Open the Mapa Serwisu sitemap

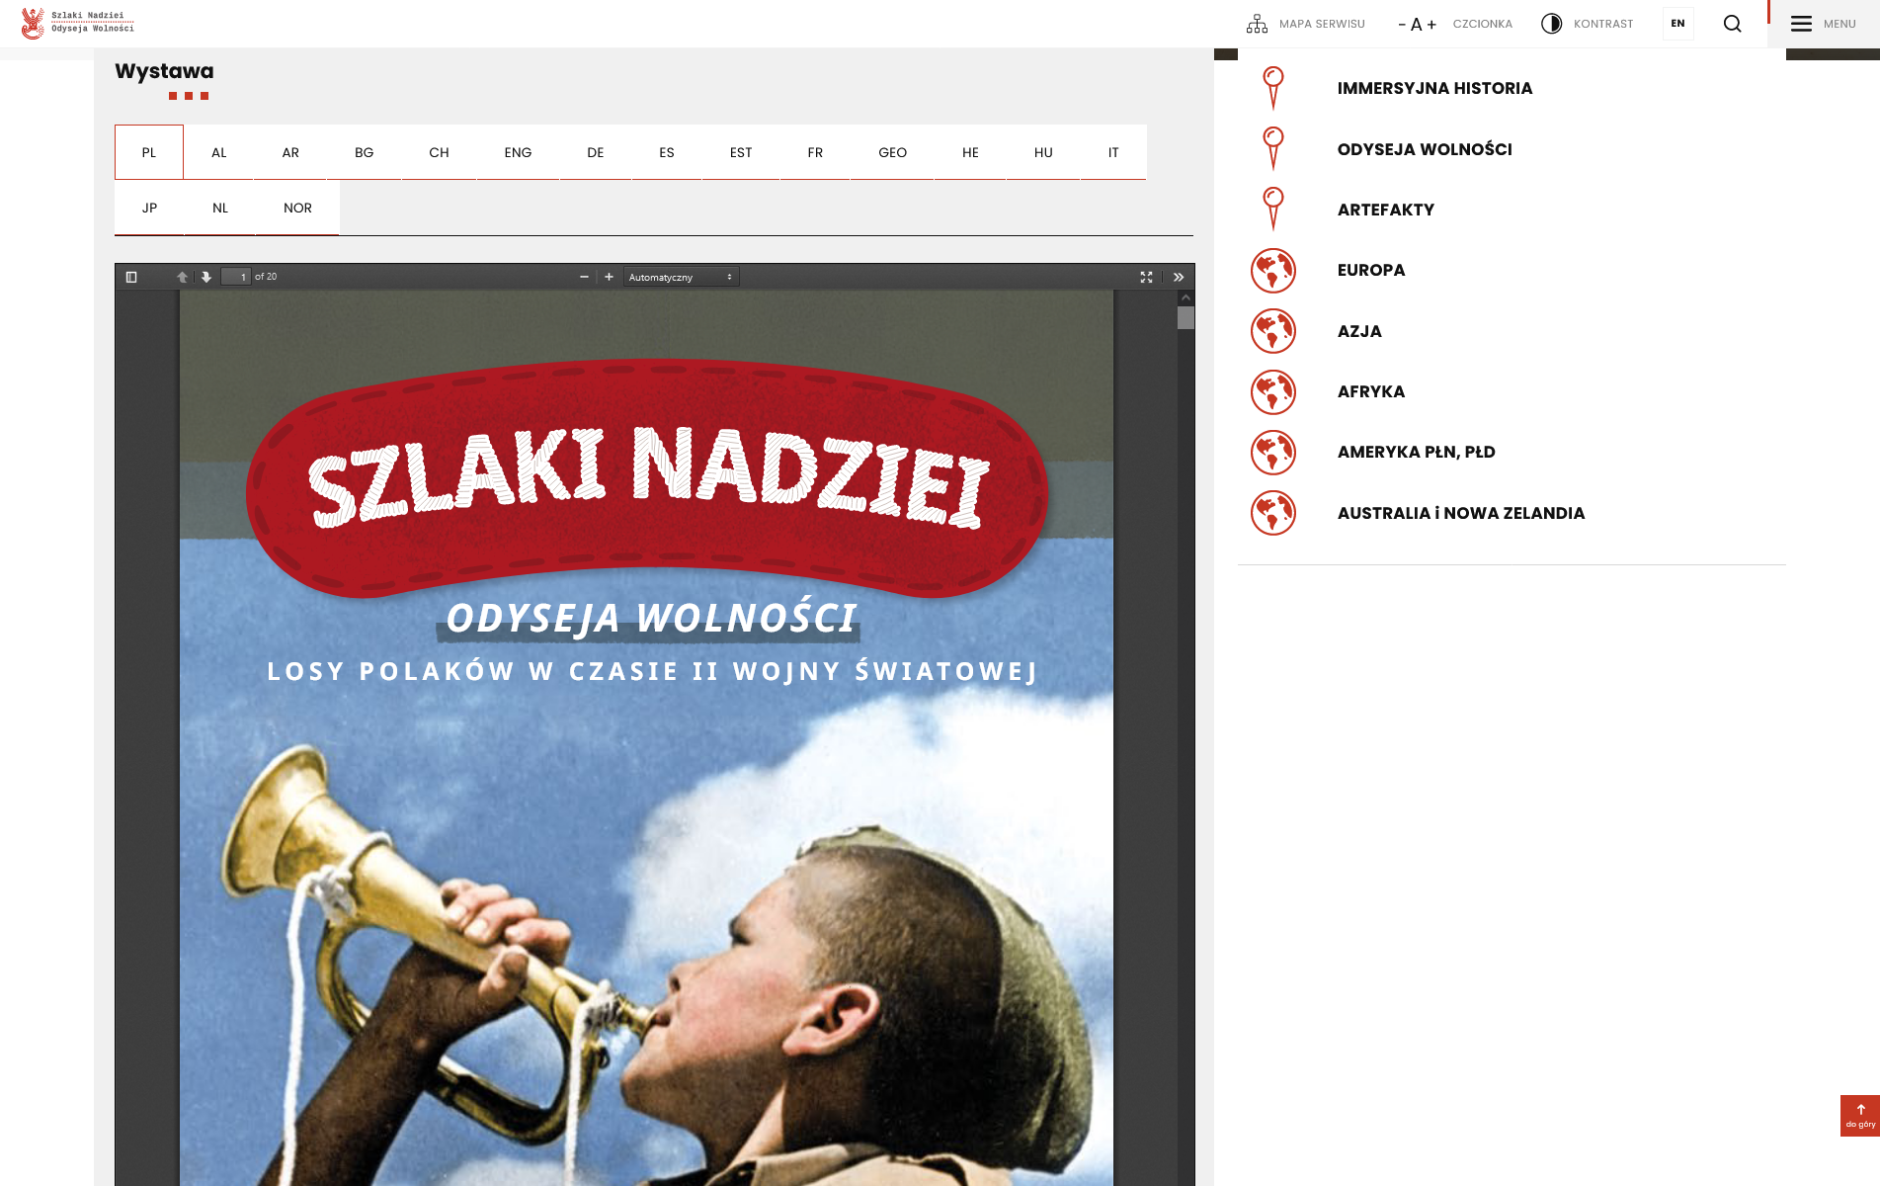coord(1305,24)
